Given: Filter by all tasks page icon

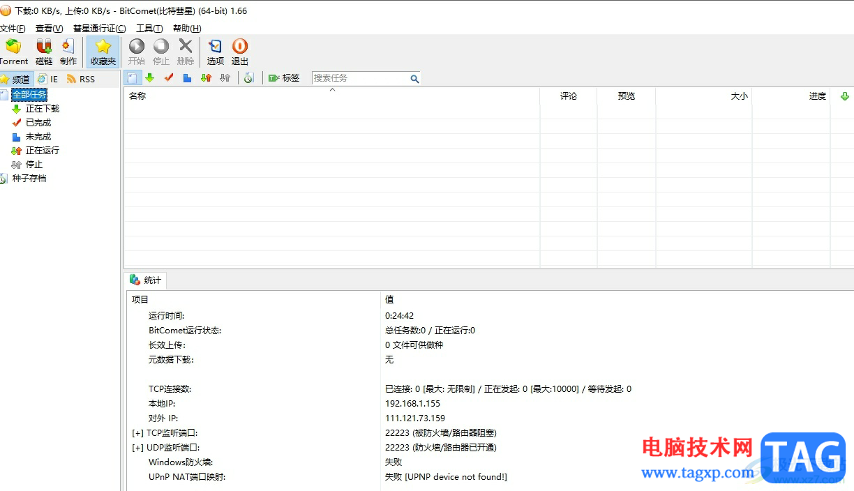Looking at the screenshot, I should [x=131, y=78].
